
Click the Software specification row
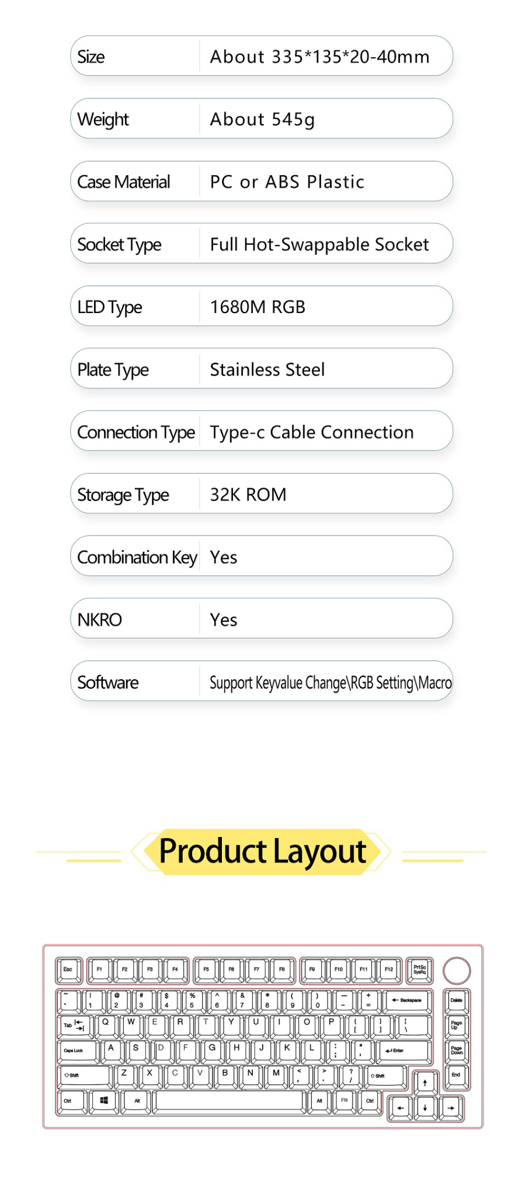[262, 682]
